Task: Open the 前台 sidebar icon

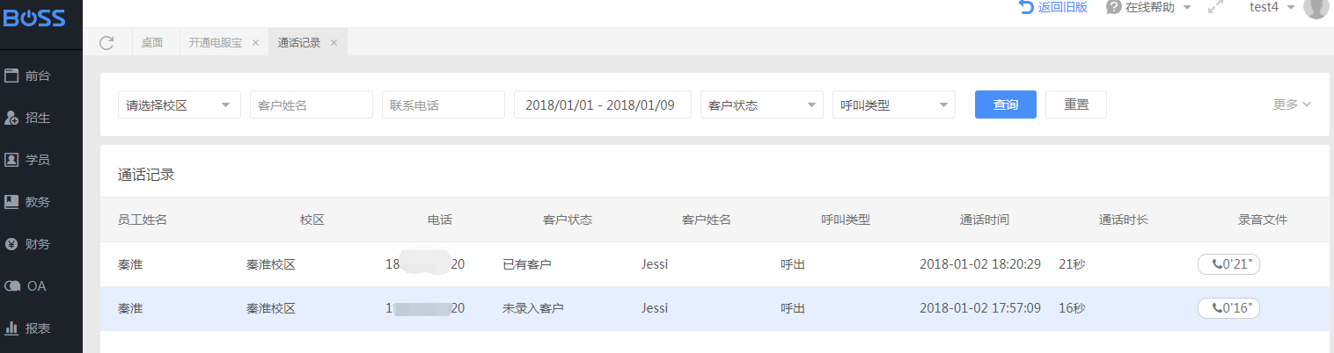Action: coord(11,76)
